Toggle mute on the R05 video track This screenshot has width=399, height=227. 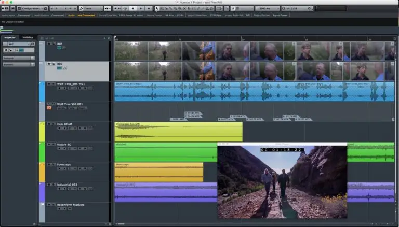[x=48, y=44]
